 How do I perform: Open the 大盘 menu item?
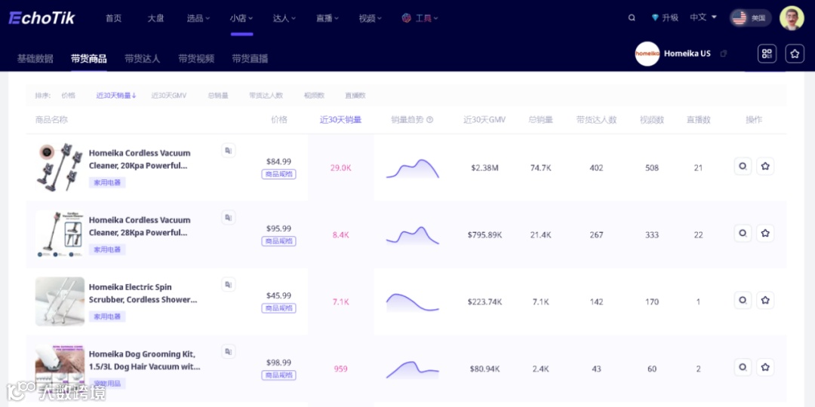[155, 18]
